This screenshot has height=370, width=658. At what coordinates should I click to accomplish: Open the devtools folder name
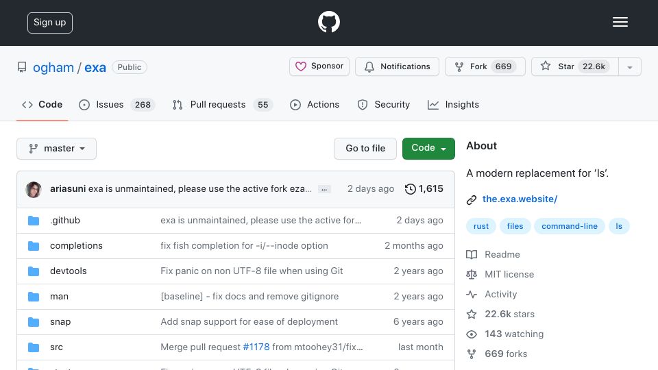[69, 271]
